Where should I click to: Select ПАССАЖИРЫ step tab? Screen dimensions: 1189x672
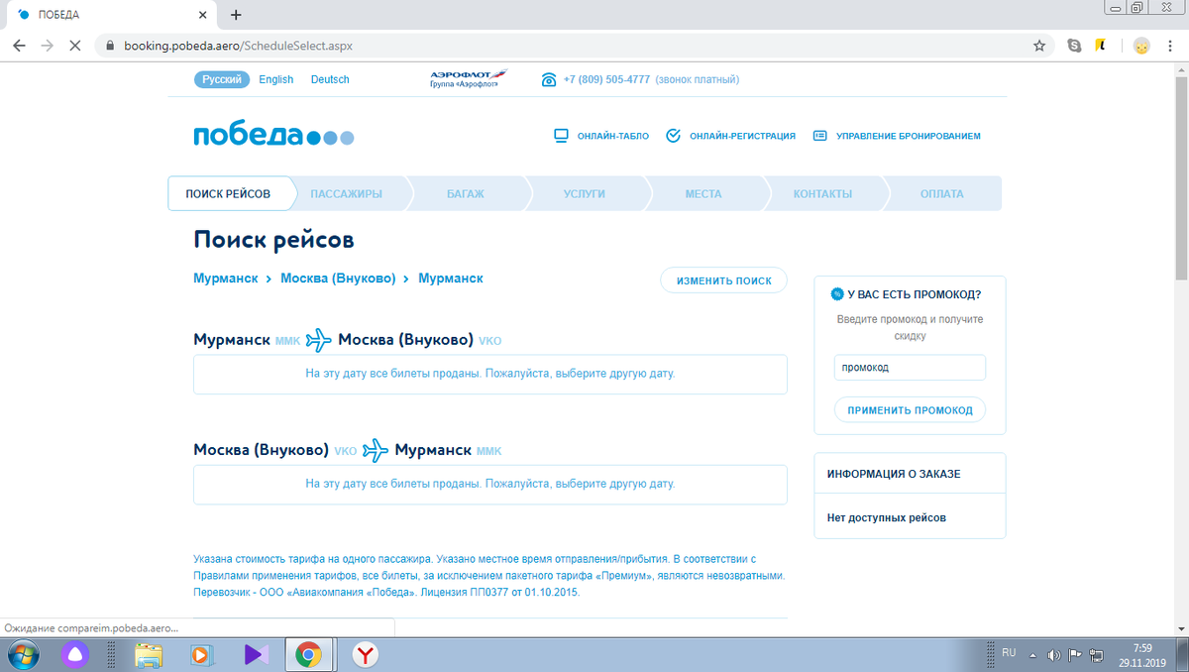click(346, 194)
